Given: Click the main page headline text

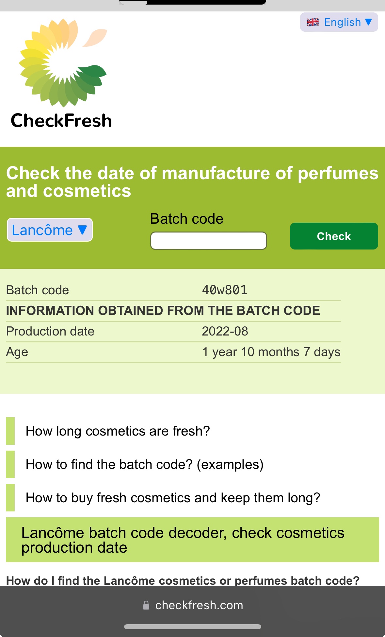Looking at the screenshot, I should click(x=192, y=182).
